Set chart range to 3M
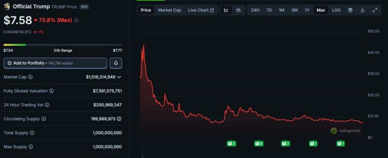 point(294,10)
